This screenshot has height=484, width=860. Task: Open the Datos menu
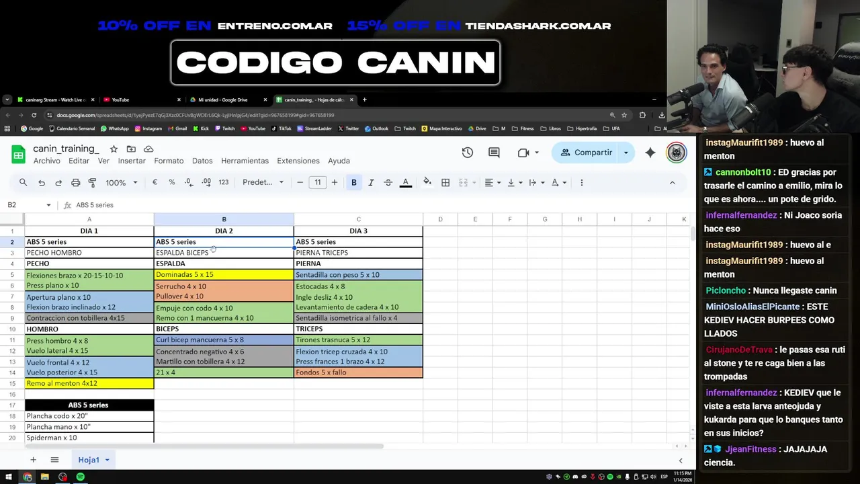[x=202, y=161]
